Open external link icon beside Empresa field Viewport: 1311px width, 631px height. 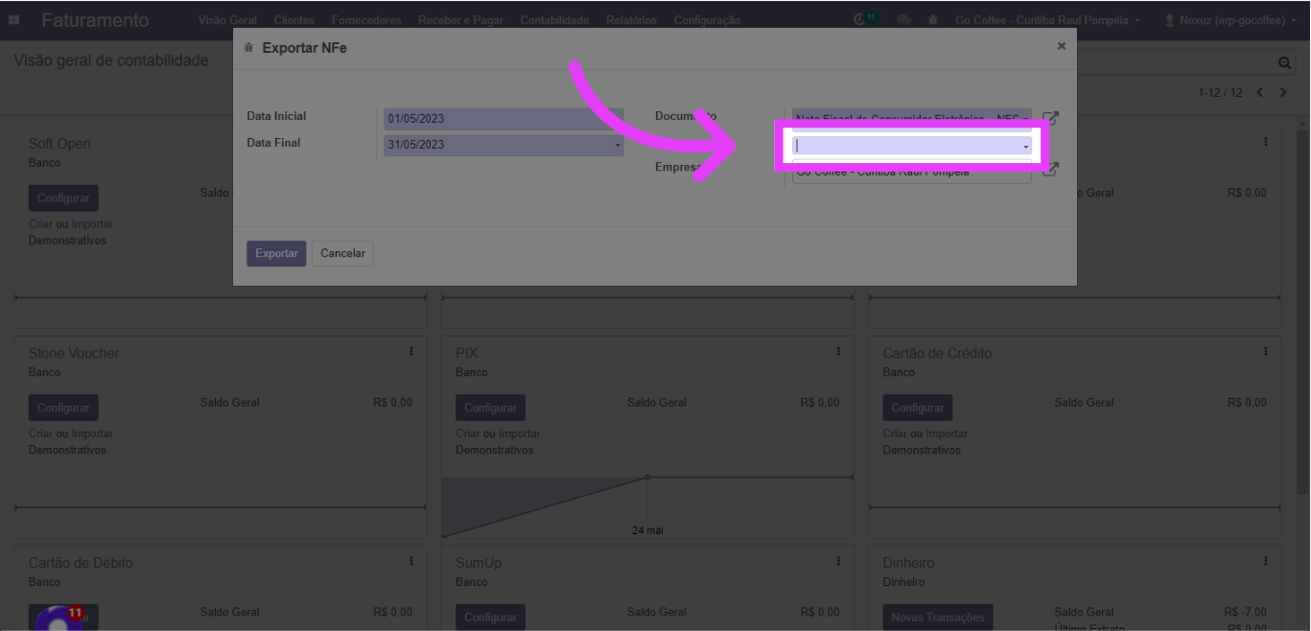coord(1051,170)
